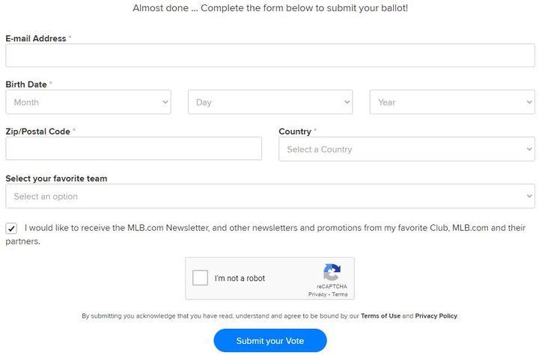The height and width of the screenshot is (355, 539).
Task: Focus the Zip/Postal Code field
Action: [133, 149]
